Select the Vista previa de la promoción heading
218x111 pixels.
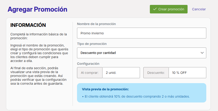click(105, 89)
